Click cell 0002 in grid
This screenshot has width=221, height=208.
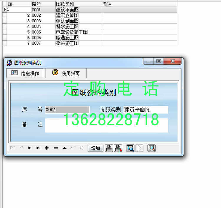coord(43,15)
